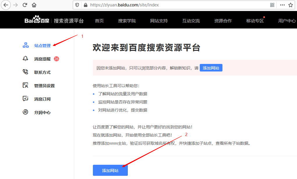Image resolution: width=297 pixels, height=179 pixels.
Task: View site security via the padlock icon
Action: pos(86,5)
